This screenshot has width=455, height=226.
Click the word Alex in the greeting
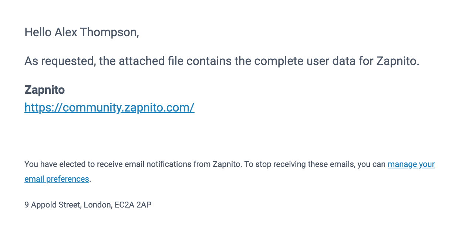click(66, 32)
